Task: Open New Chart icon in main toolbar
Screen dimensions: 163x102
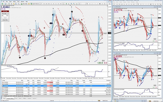Action: (2, 4)
